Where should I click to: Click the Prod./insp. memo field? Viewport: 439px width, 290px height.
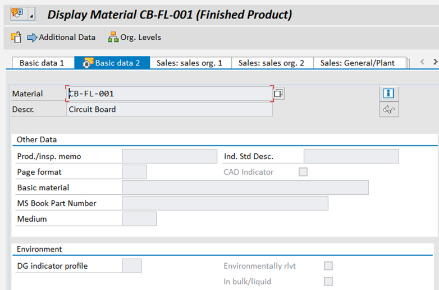(170, 156)
